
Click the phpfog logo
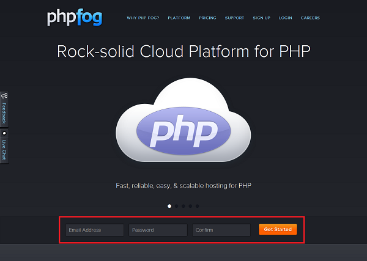[x=75, y=17]
